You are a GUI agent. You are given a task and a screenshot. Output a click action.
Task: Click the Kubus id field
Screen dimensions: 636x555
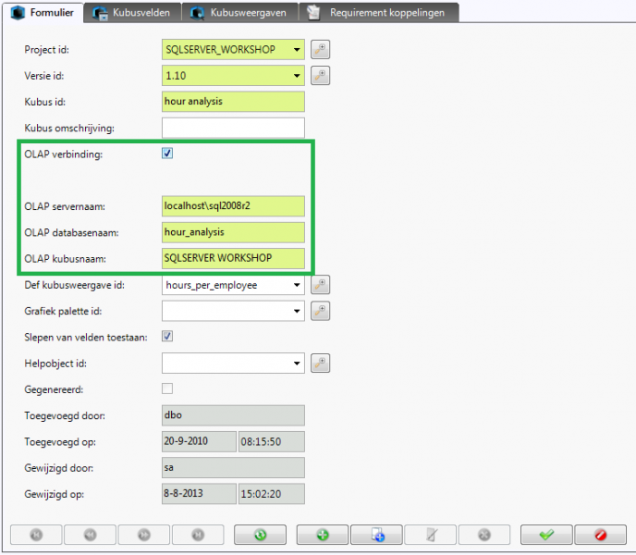[233, 102]
